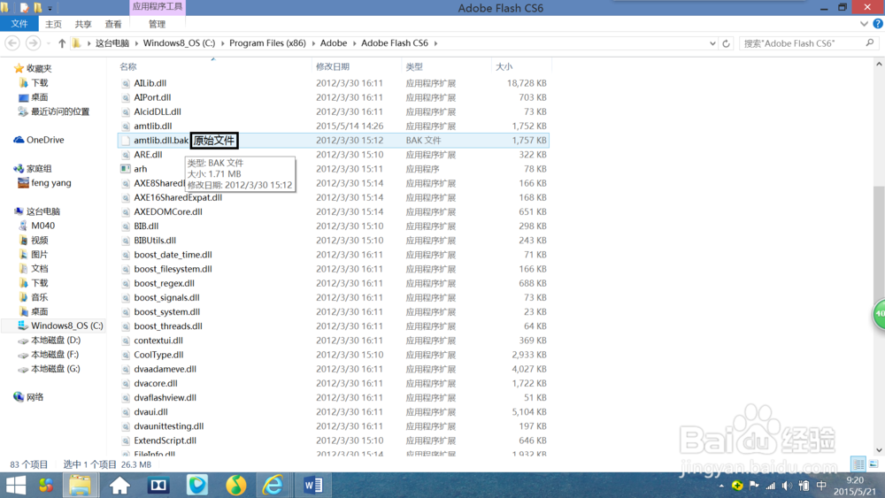The width and height of the screenshot is (885, 498).
Task: Open 图片 folder in sidebar
Action: (x=33, y=255)
